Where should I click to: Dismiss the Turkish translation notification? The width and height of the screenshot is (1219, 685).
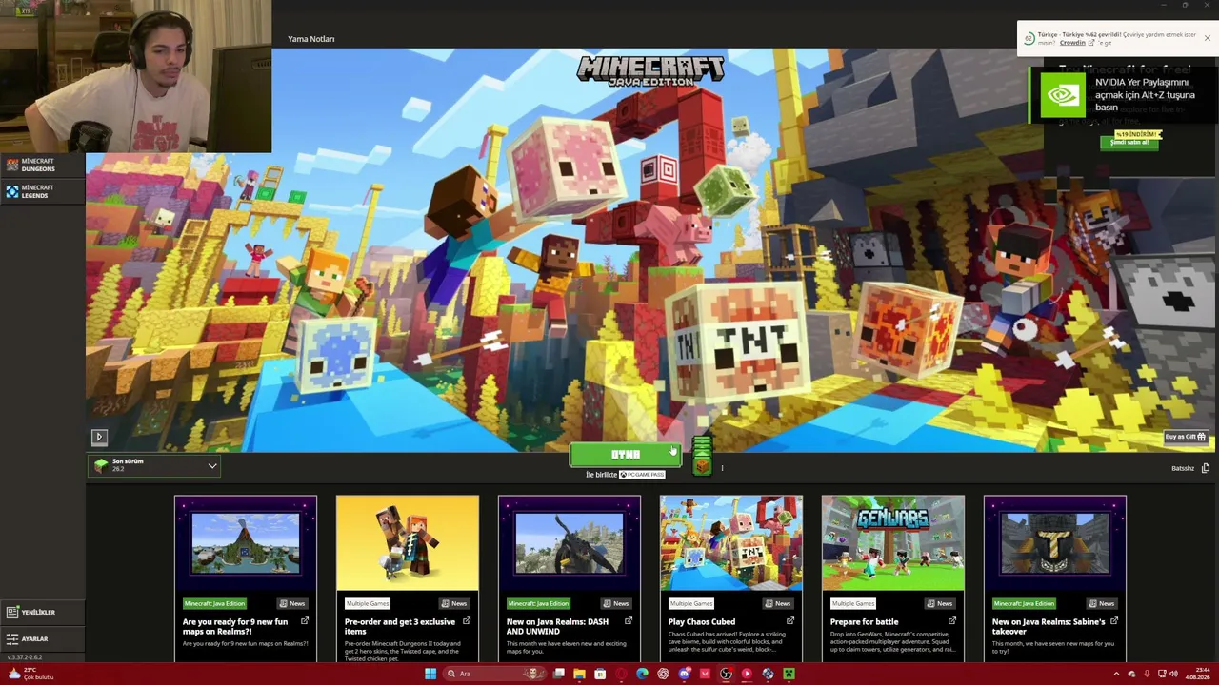(x=1208, y=38)
